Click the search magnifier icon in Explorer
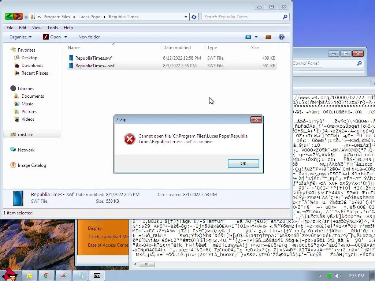 point(285,17)
